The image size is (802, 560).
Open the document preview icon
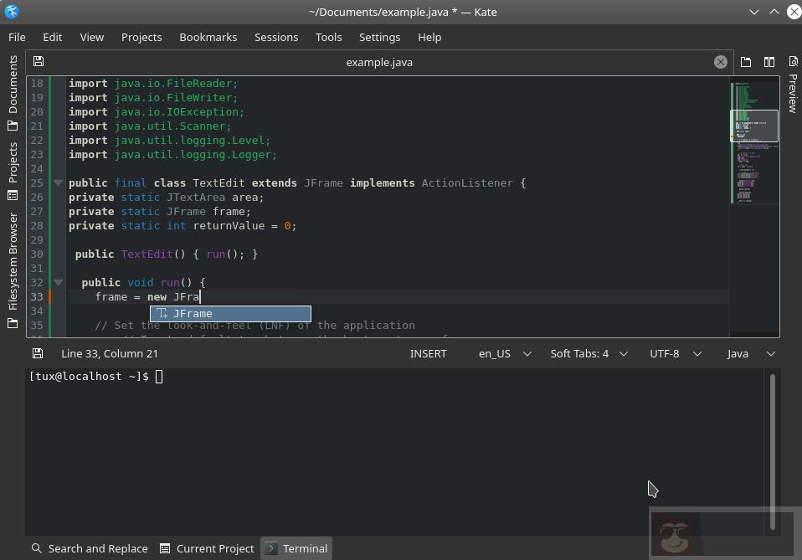792,61
